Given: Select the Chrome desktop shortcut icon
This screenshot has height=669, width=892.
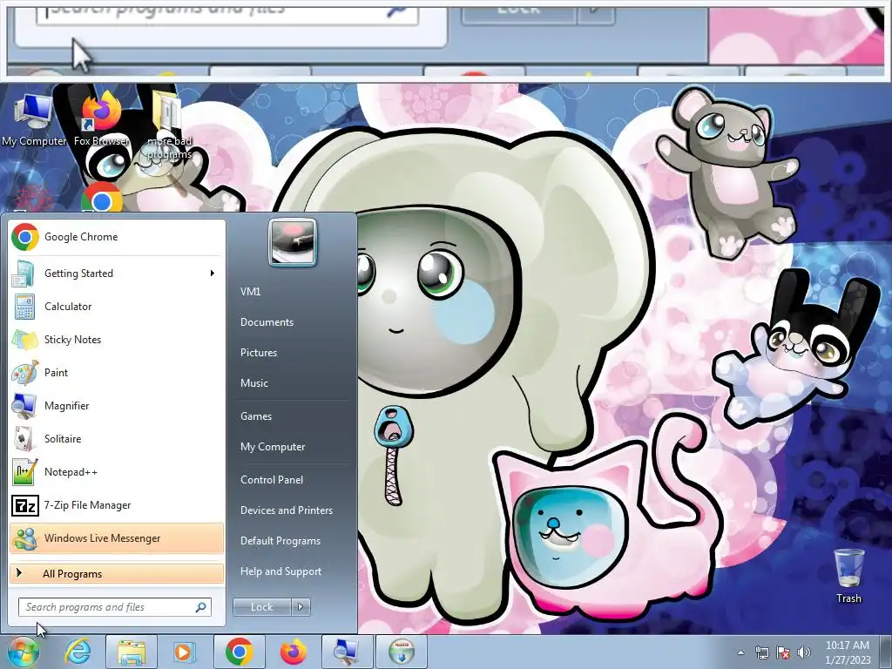Looking at the screenshot, I should click(101, 198).
